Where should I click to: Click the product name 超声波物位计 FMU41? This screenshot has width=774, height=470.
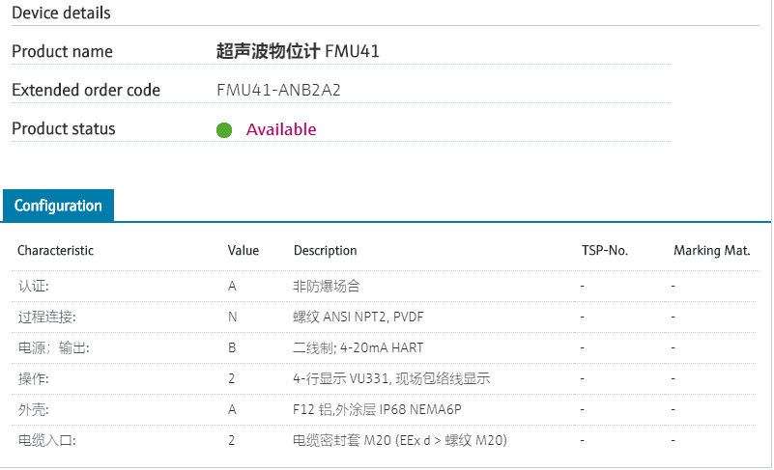point(298,51)
